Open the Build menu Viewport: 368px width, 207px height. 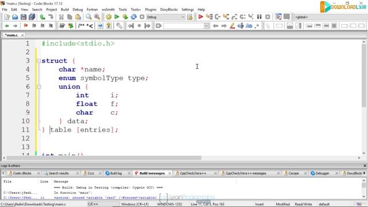pyautogui.click(x=64, y=9)
